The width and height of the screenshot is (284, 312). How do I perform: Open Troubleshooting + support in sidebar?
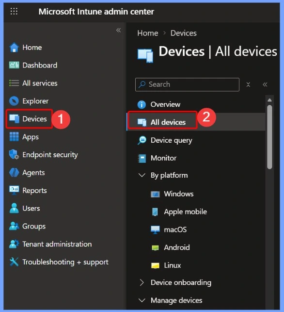65,262
